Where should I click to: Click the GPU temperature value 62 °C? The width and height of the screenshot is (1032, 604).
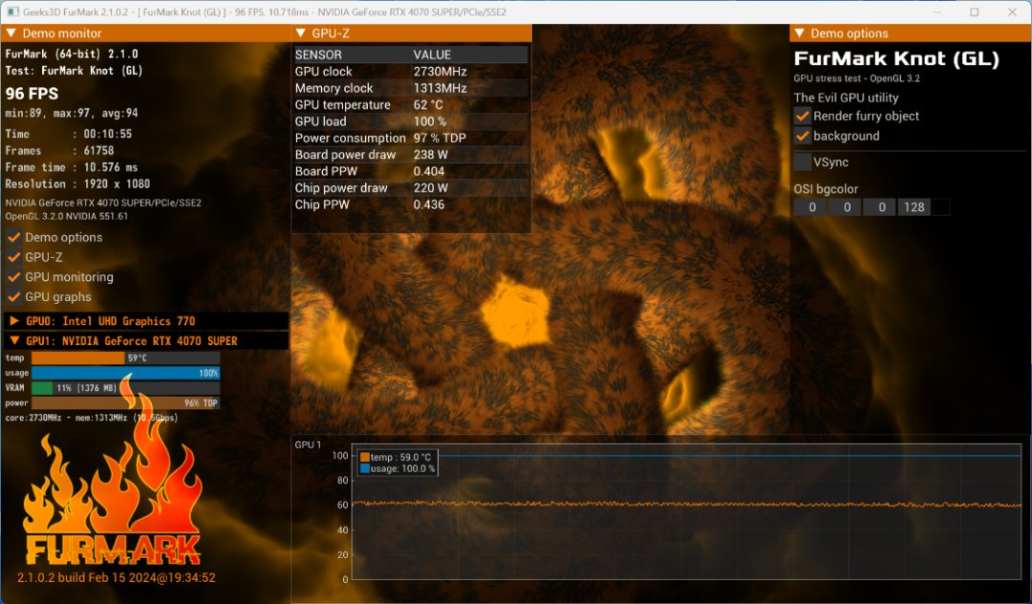pos(428,104)
